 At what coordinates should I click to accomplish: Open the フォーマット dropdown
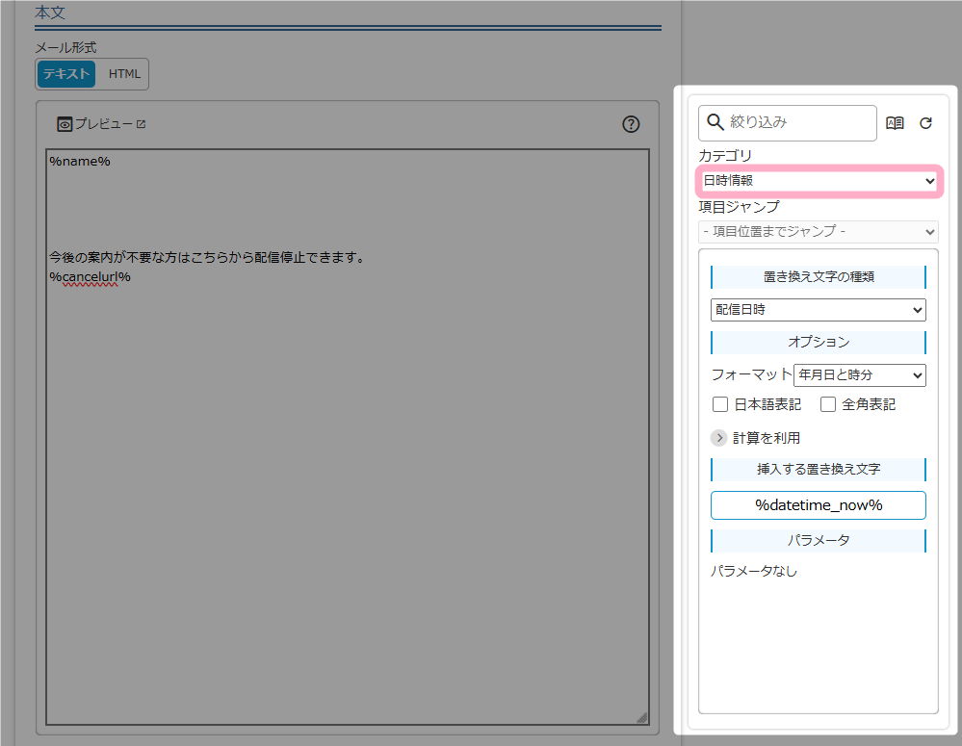[859, 374]
